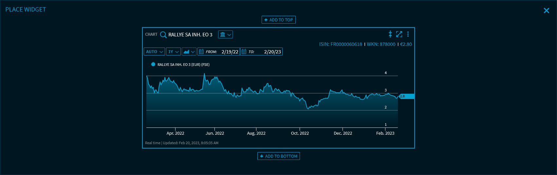This screenshot has width=557, height=175.
Task: Click the Oct. 2022 axis label
Action: point(300,133)
